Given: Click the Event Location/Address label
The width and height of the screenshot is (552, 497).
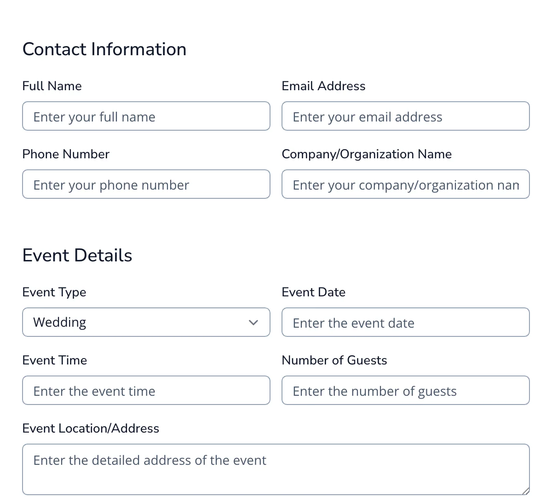Looking at the screenshot, I should point(91,428).
